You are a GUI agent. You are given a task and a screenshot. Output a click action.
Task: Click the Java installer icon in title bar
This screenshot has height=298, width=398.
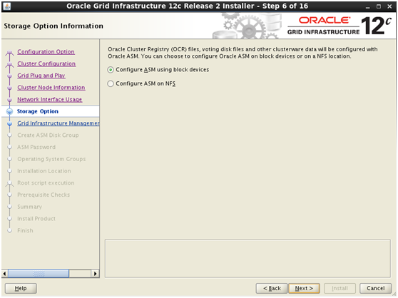pos(7,6)
